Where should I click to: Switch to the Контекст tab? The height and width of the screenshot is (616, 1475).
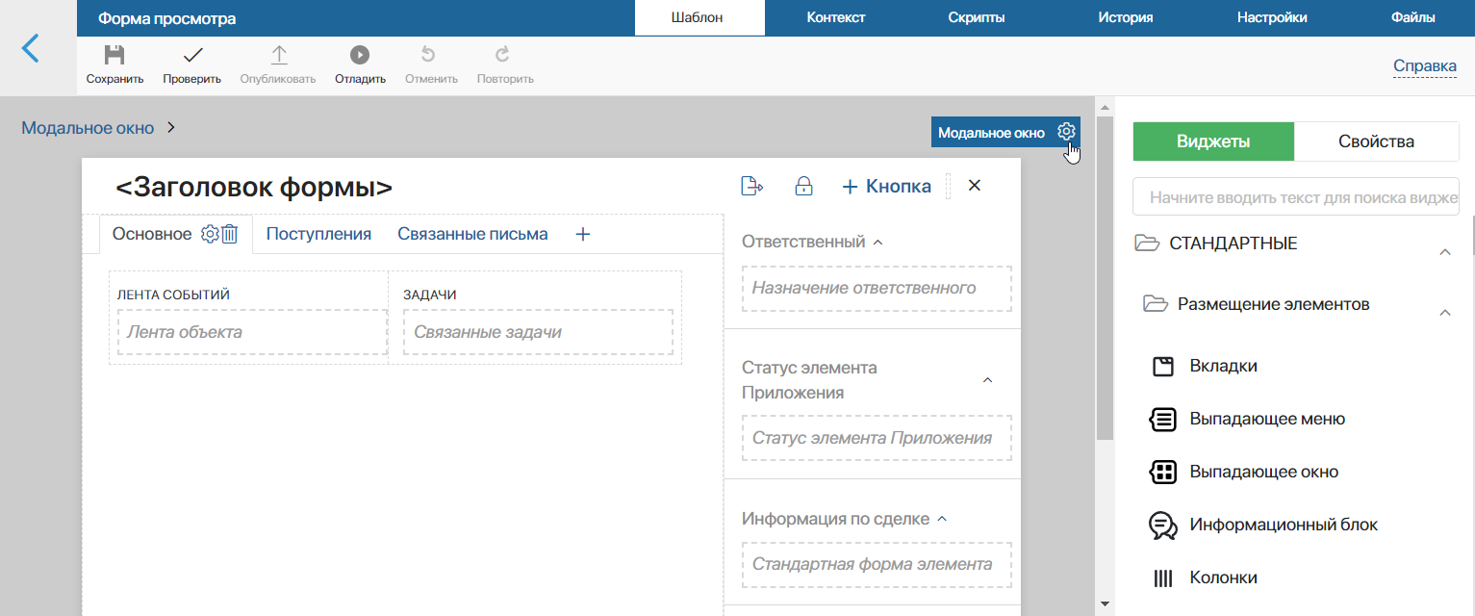(x=836, y=17)
